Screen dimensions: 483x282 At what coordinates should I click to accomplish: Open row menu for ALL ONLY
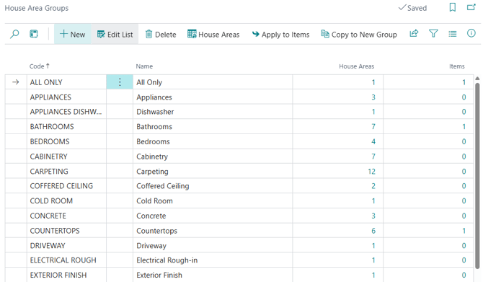(x=120, y=82)
